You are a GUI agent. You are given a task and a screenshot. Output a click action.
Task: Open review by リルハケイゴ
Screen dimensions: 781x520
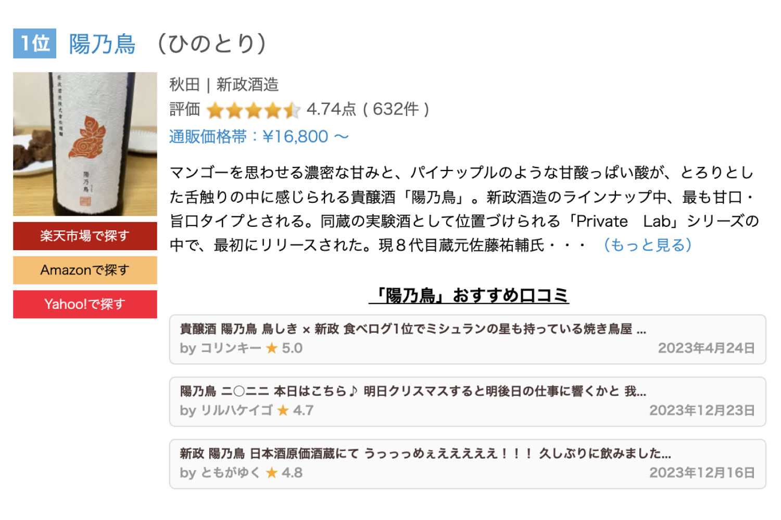[x=468, y=401]
